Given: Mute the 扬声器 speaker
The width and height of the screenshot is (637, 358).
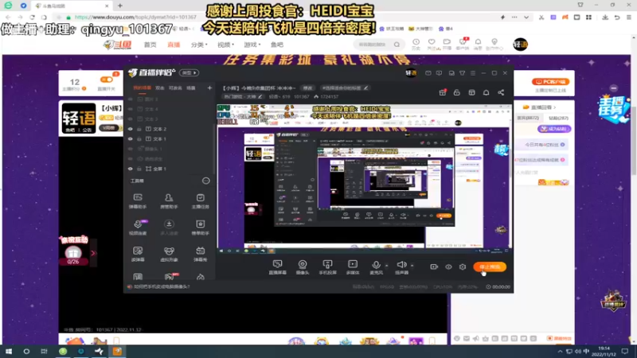Looking at the screenshot, I should click(x=401, y=267).
